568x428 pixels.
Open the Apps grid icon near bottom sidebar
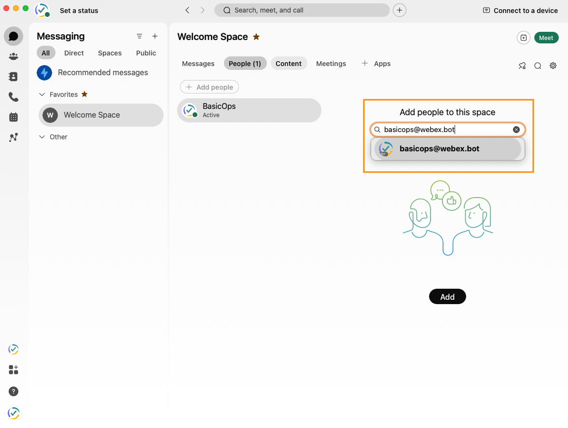(13, 370)
